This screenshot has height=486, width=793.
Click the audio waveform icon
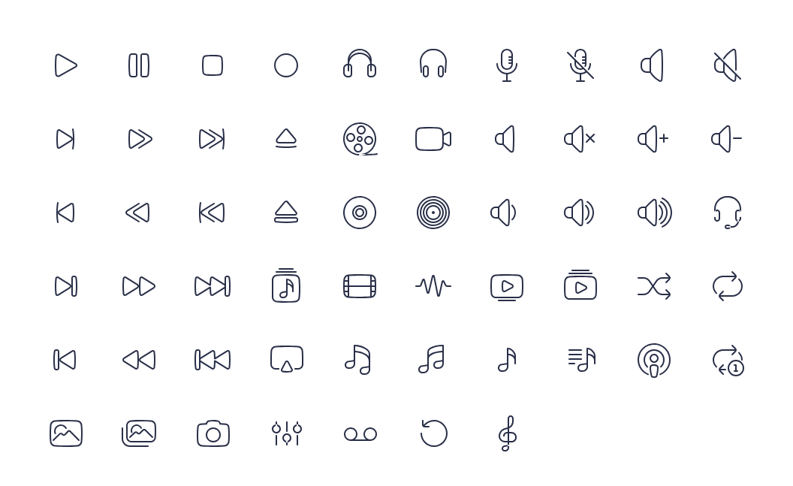click(x=433, y=286)
